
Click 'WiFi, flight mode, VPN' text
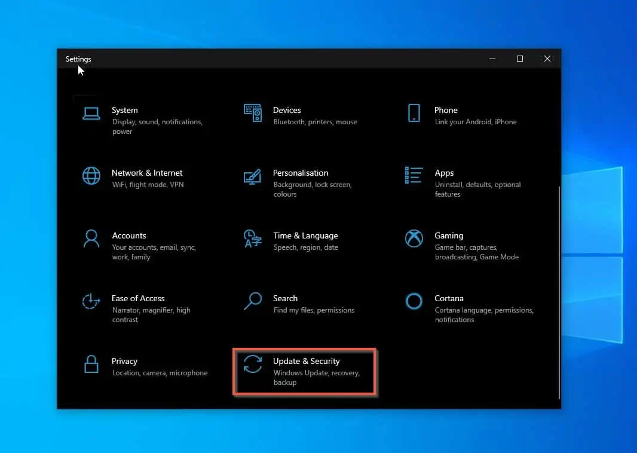point(148,185)
